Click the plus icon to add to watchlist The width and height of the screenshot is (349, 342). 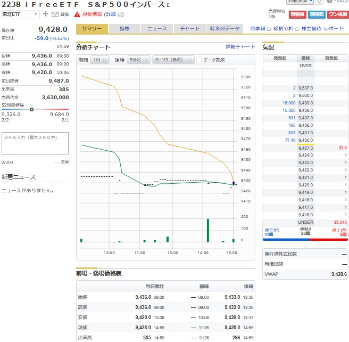[x=46, y=14]
